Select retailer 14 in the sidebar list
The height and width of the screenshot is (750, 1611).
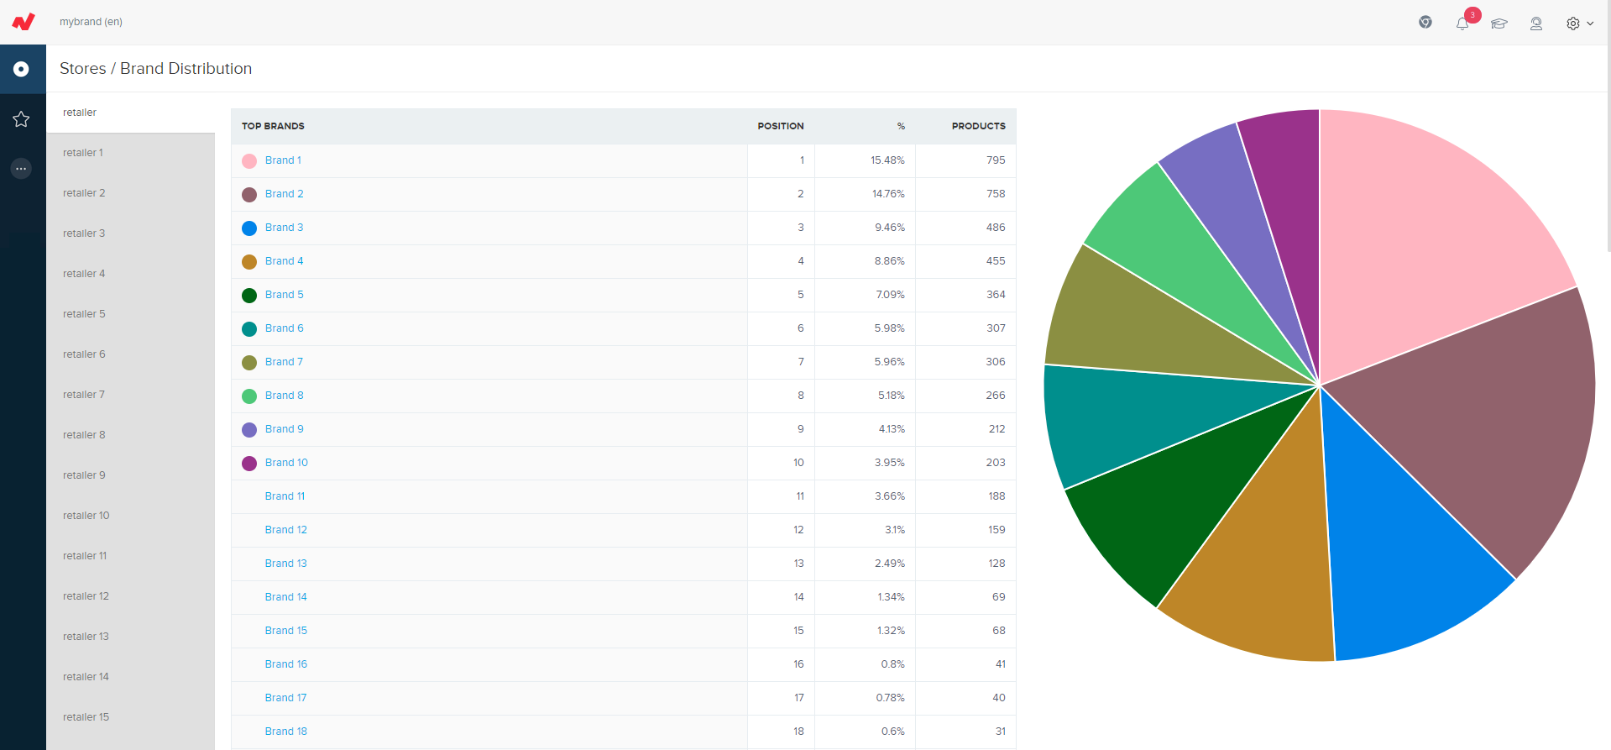[x=131, y=677]
